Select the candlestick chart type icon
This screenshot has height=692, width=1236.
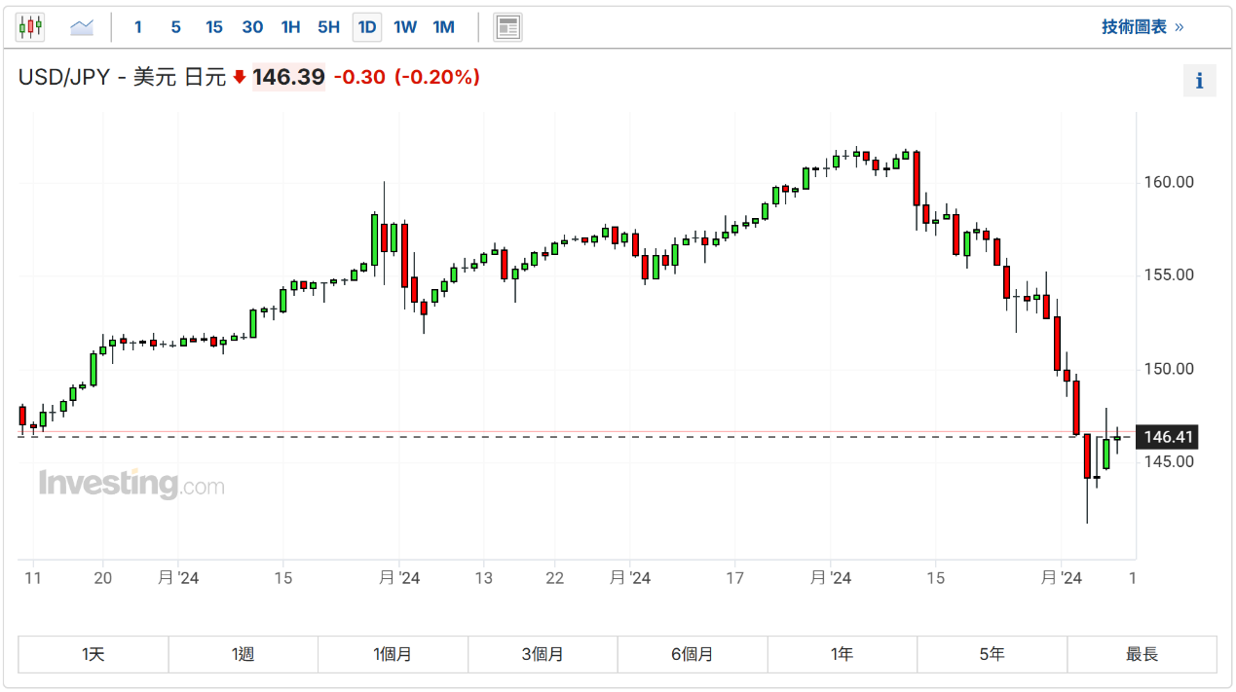click(x=30, y=27)
